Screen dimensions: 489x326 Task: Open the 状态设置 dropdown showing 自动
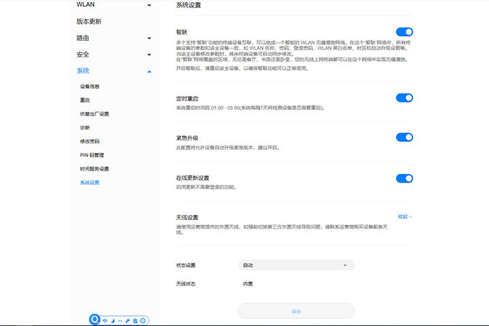point(296,265)
